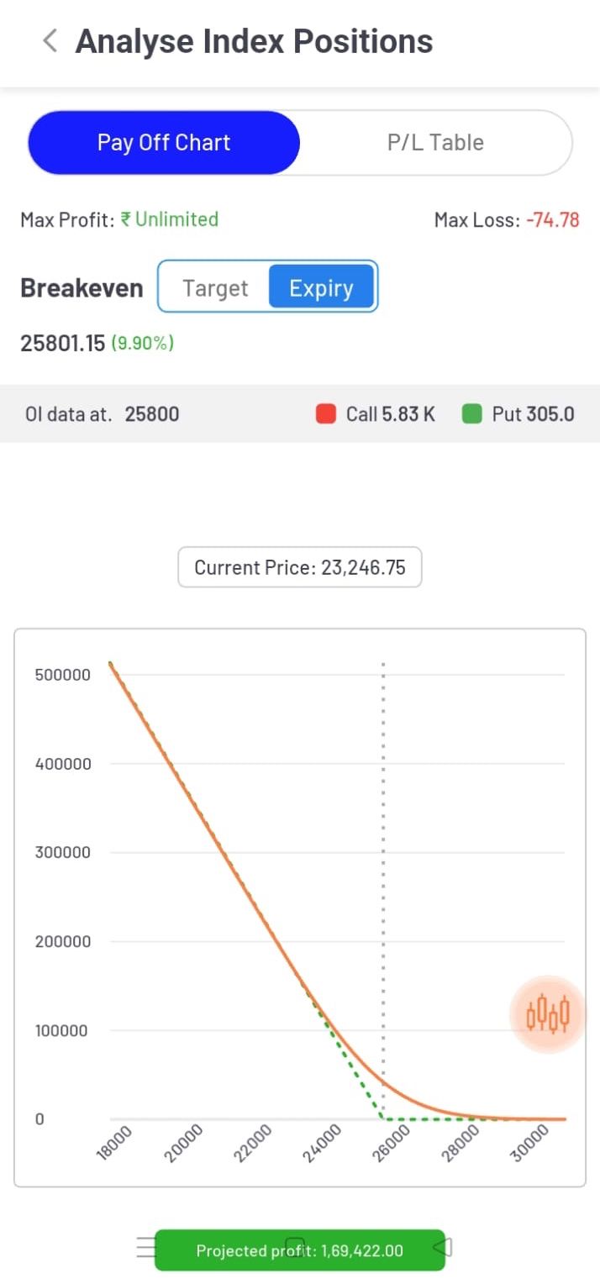This screenshot has height=1284, width=600.
Task: Tap the Projected profit green banner
Action: [x=300, y=1250]
